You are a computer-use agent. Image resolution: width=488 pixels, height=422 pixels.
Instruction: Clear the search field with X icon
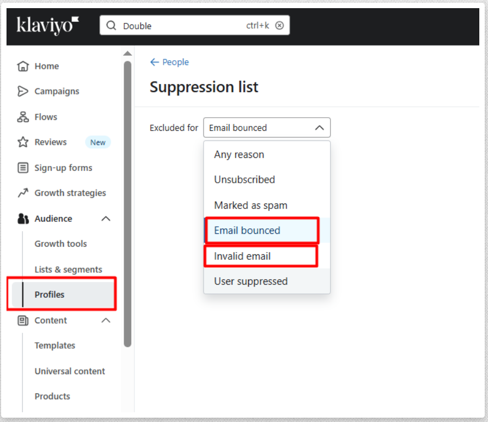click(280, 25)
